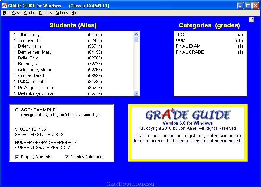This screenshot has height=187, width=261.
Task: Click the student list scrollbar thumb
Action: coord(136,40)
